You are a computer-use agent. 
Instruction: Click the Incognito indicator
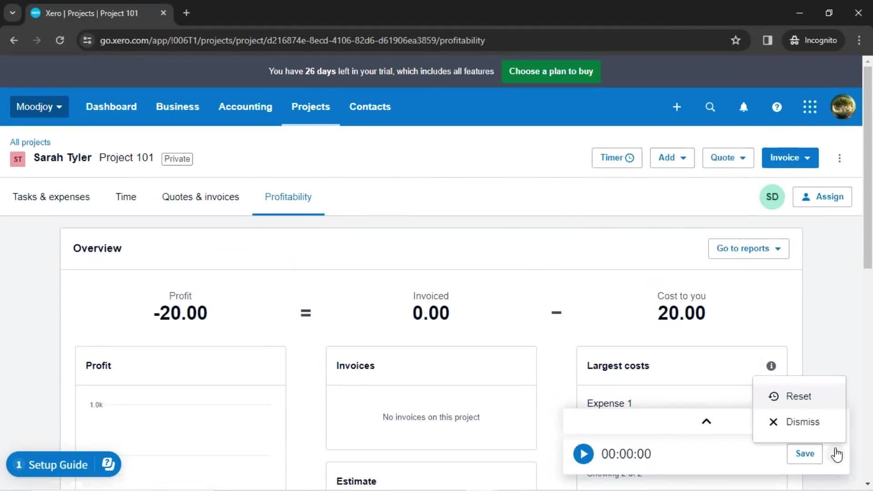(813, 40)
